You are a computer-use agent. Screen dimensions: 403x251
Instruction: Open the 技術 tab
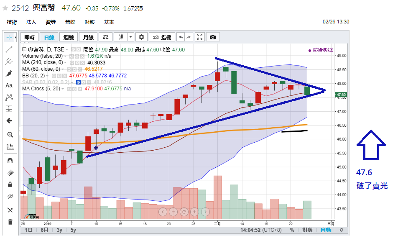coord(12,22)
